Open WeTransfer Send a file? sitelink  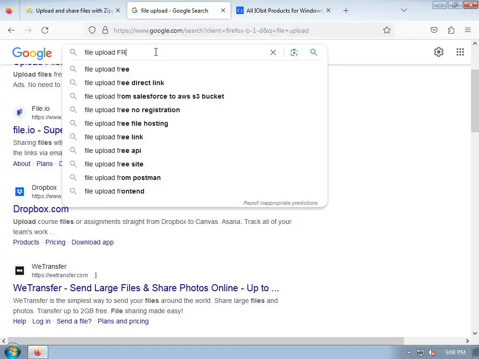(x=74, y=321)
